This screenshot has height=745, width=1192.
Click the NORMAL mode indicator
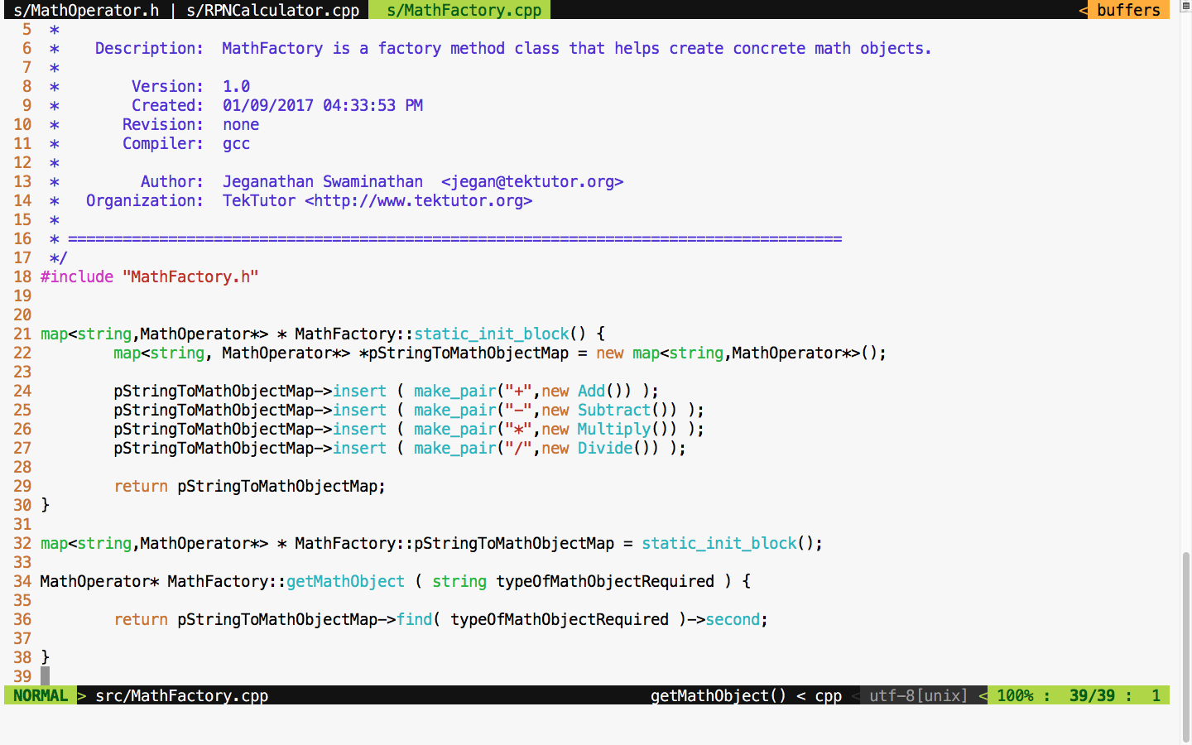41,695
